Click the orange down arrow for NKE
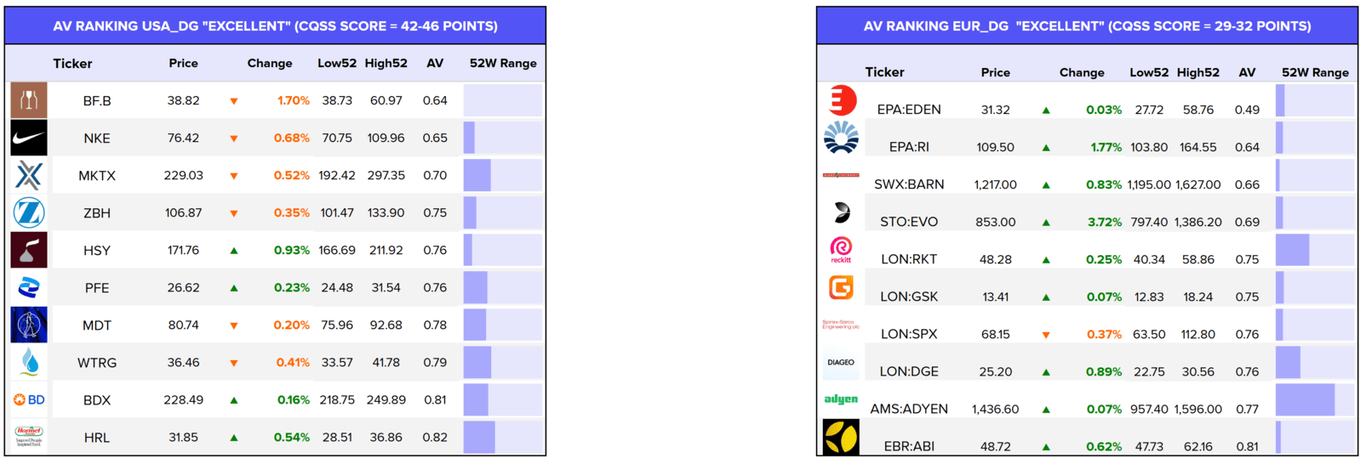Screen dimensions: 1360x458 (x=234, y=139)
